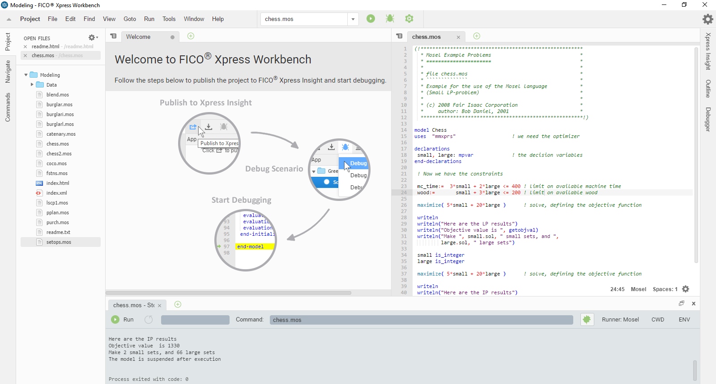Run chess.mos with the green toolbar play icon

[371, 19]
